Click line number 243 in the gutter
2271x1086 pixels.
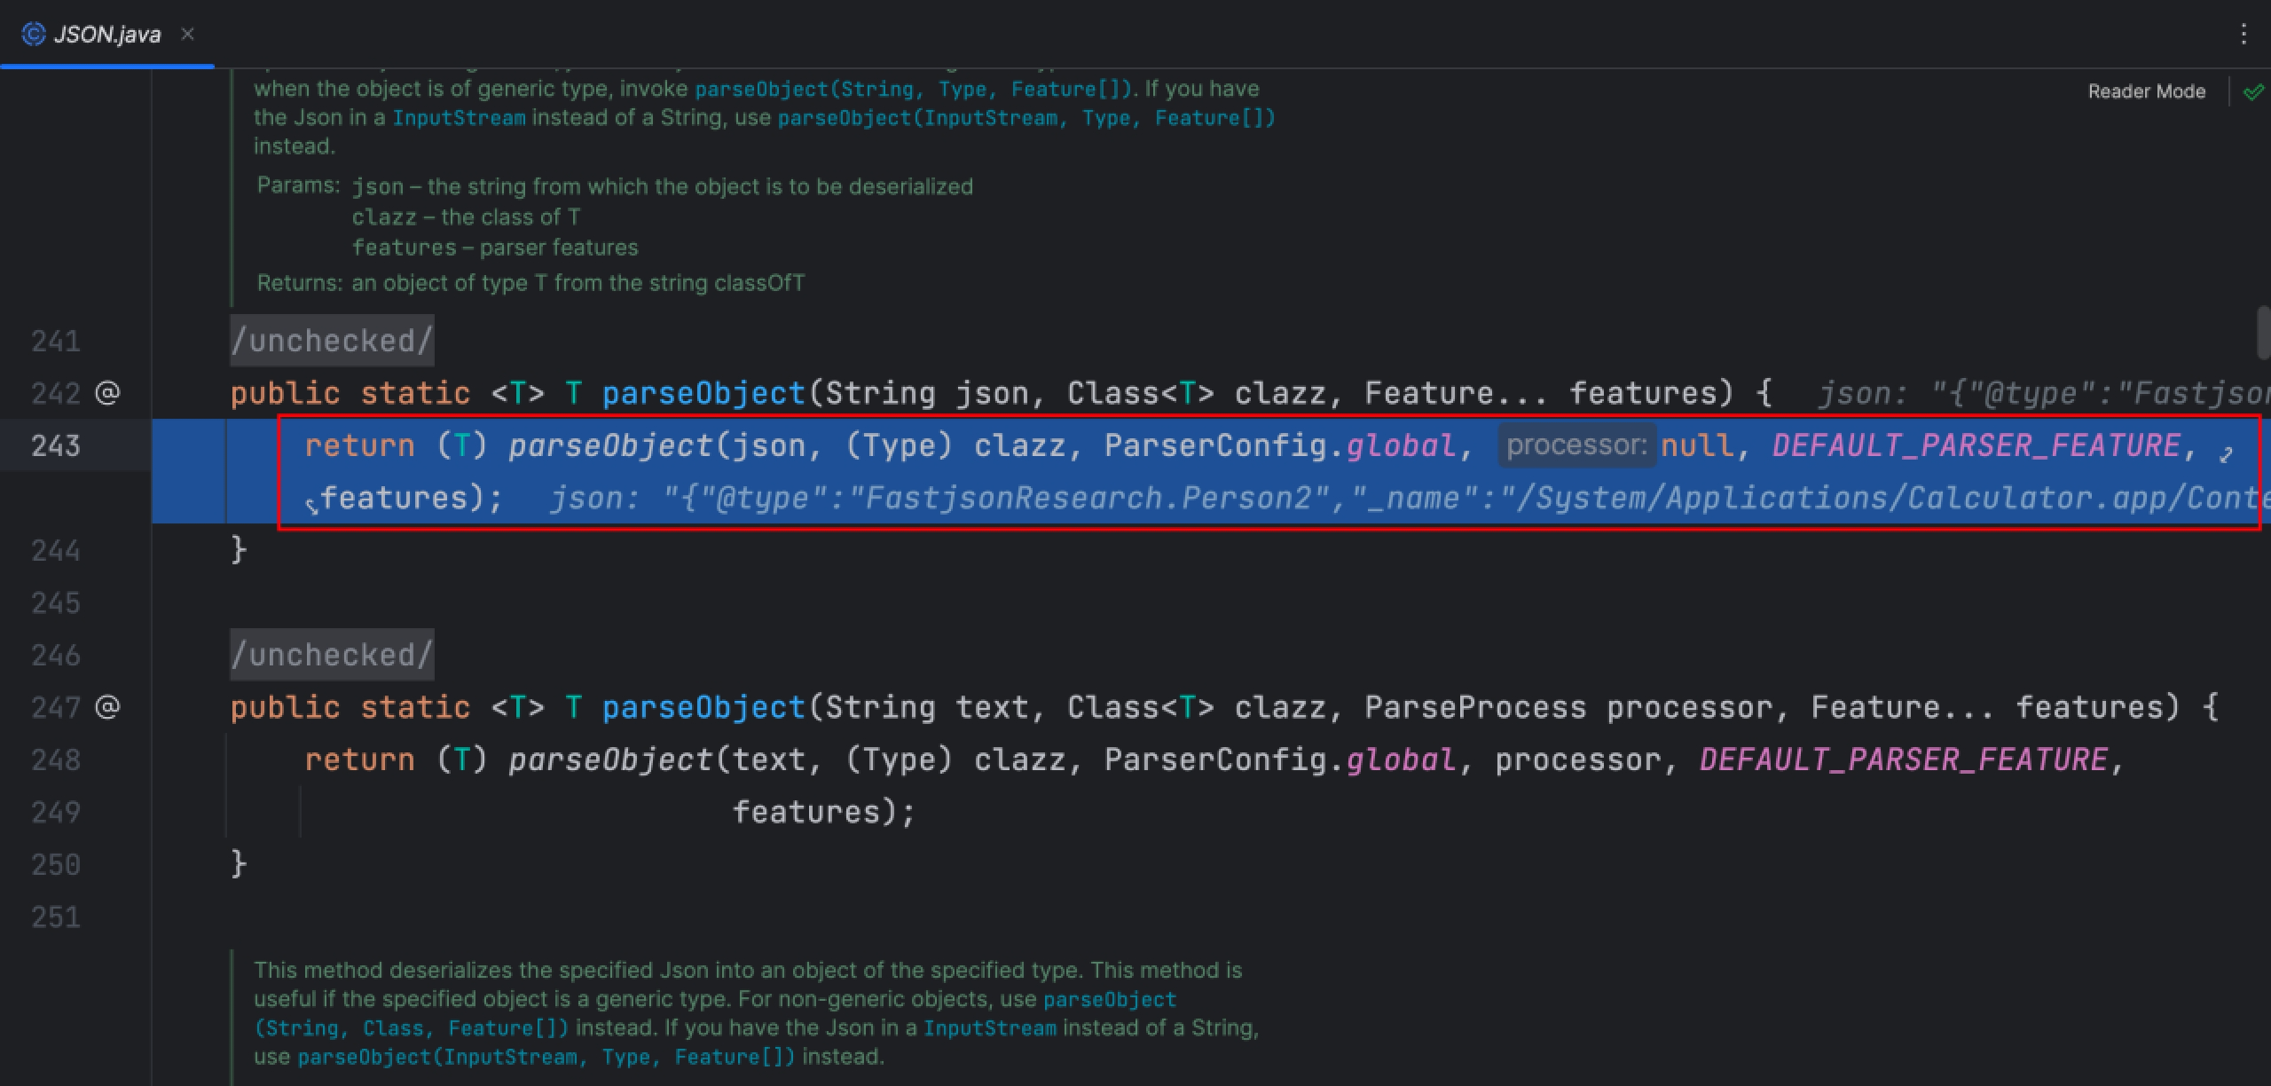tap(56, 445)
